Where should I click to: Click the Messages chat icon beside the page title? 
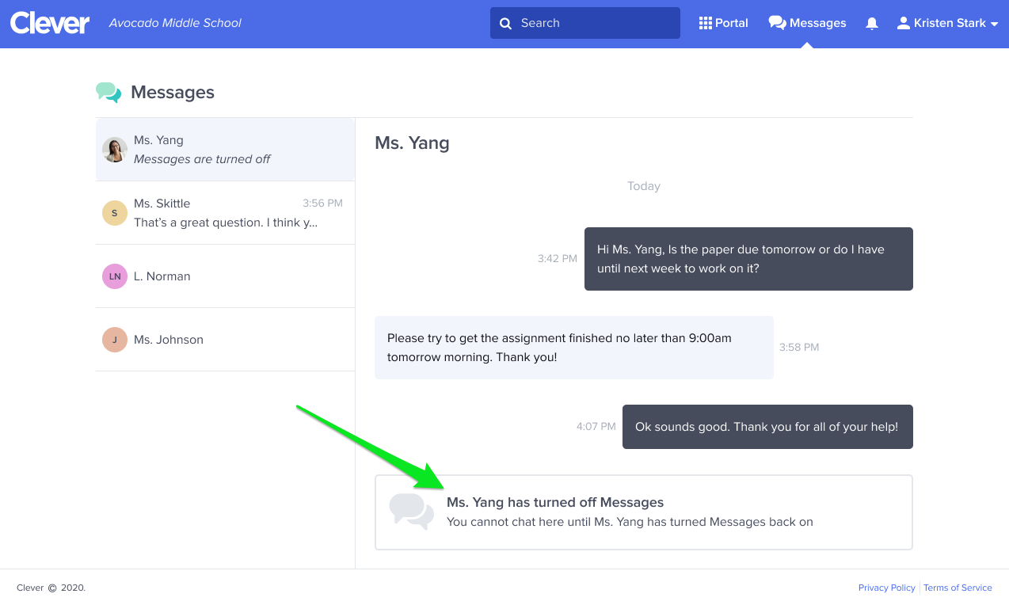tap(109, 93)
